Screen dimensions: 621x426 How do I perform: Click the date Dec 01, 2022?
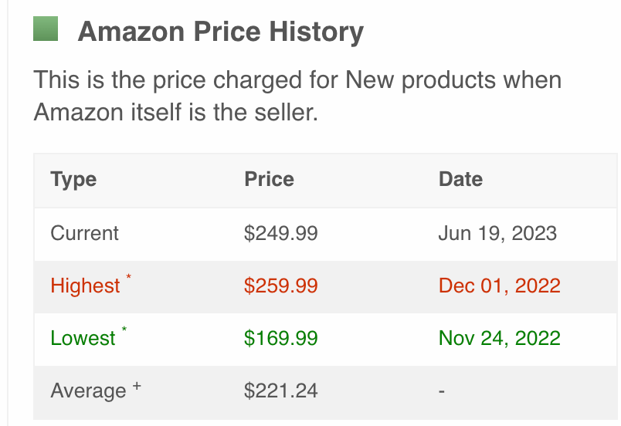click(x=499, y=286)
